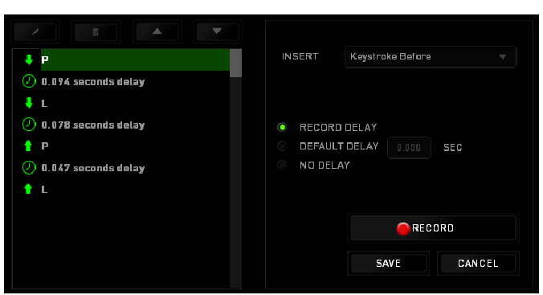Click the Record button
The width and height of the screenshot is (543, 295).
pyautogui.click(x=433, y=228)
